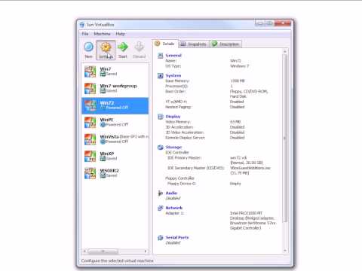Viewport: 362px width, 271px height.
Task: Select the 'WinXP' list entry name
Action: coord(107,154)
